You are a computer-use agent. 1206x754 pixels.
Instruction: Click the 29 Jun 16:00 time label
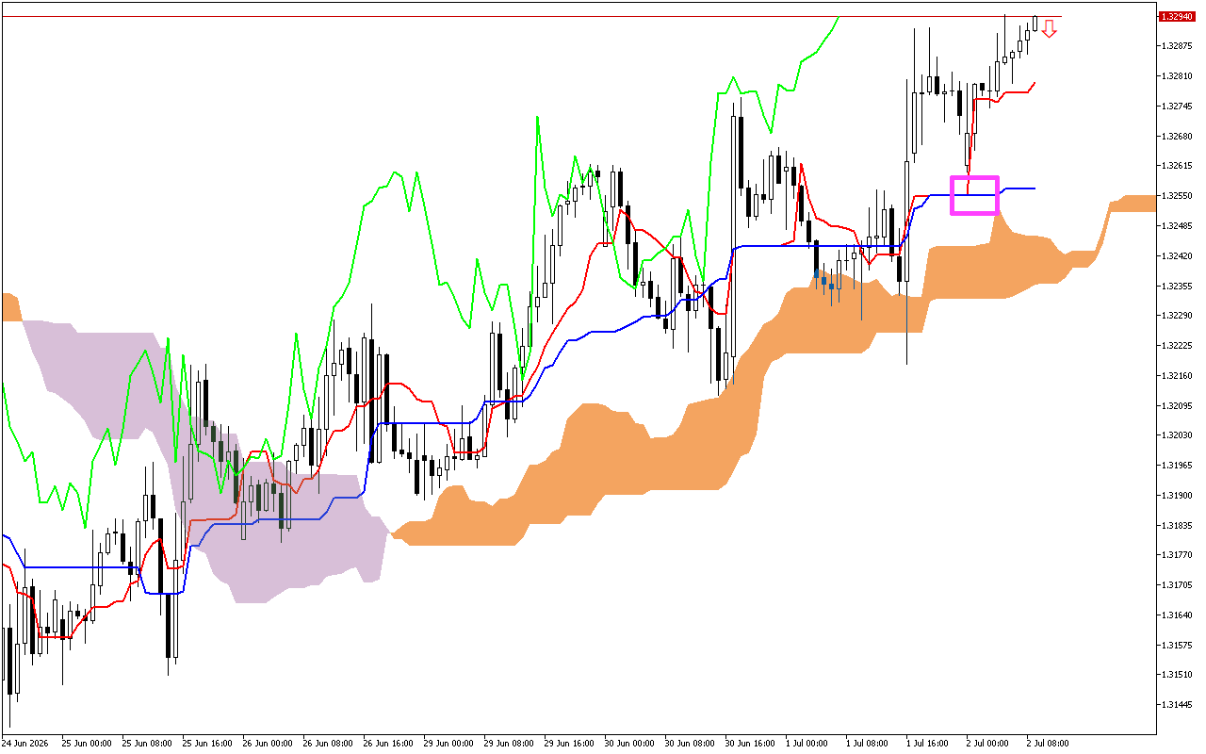[x=569, y=743]
